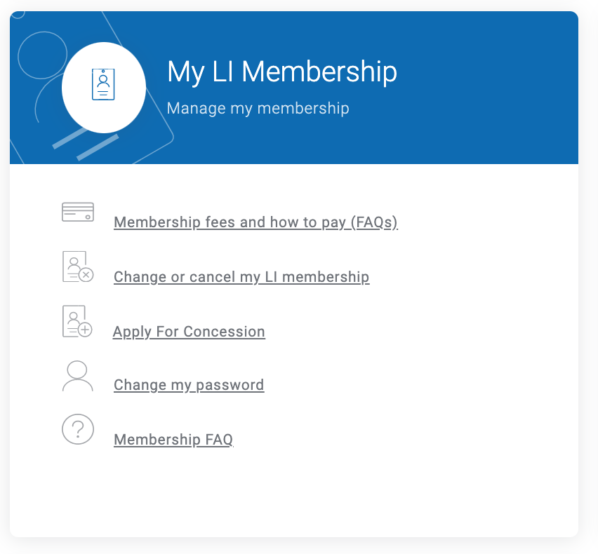
Task: Click the small X badge on the cancel membership icon
Action: pos(86,274)
